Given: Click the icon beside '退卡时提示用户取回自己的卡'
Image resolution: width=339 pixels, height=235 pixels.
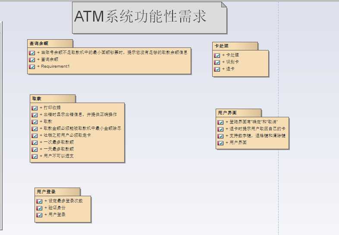Looking at the screenshot, I should point(220,129).
